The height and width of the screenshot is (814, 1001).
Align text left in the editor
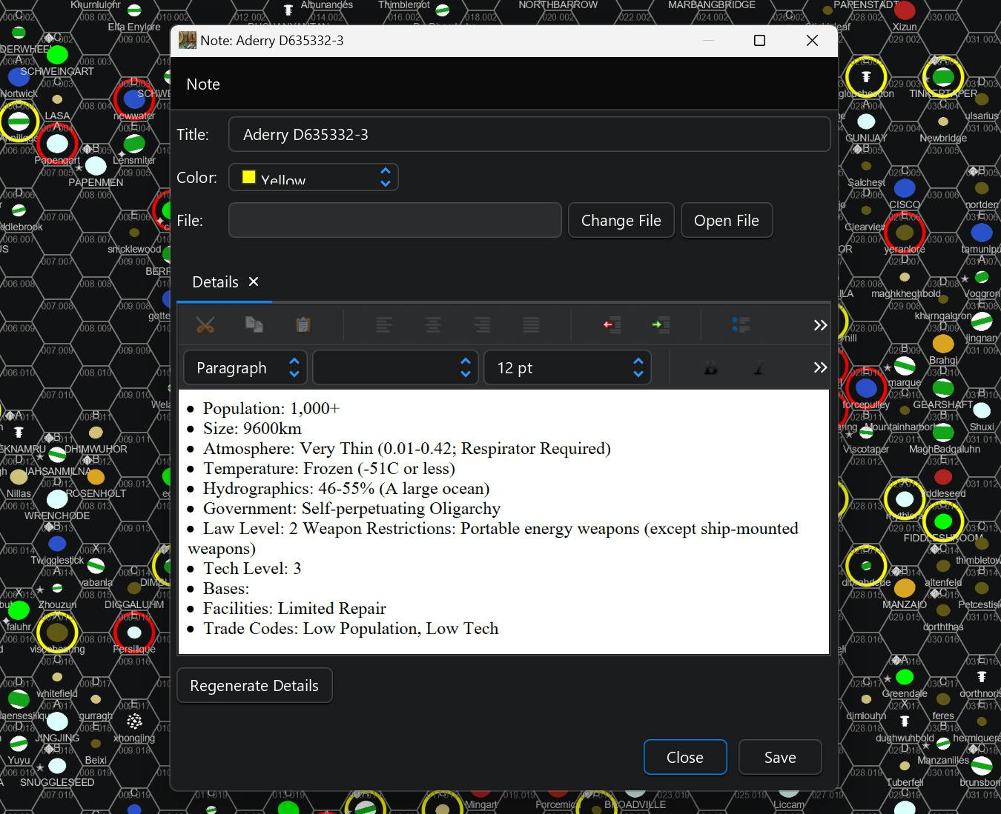coord(384,324)
